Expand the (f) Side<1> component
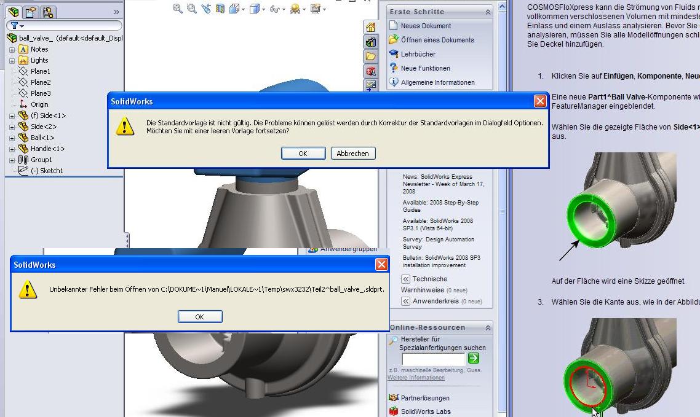Image resolution: width=700 pixels, height=417 pixels. click(12, 116)
